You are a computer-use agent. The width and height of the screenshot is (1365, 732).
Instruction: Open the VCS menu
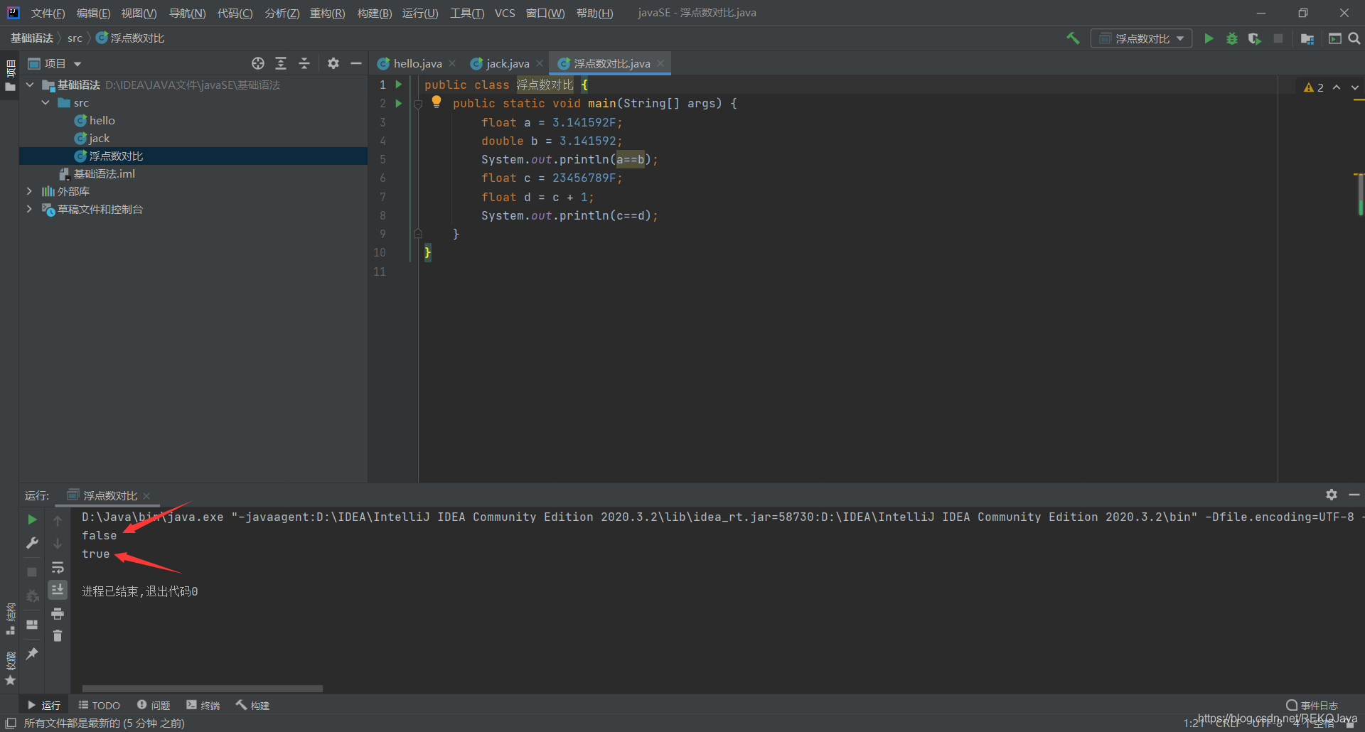505,14
